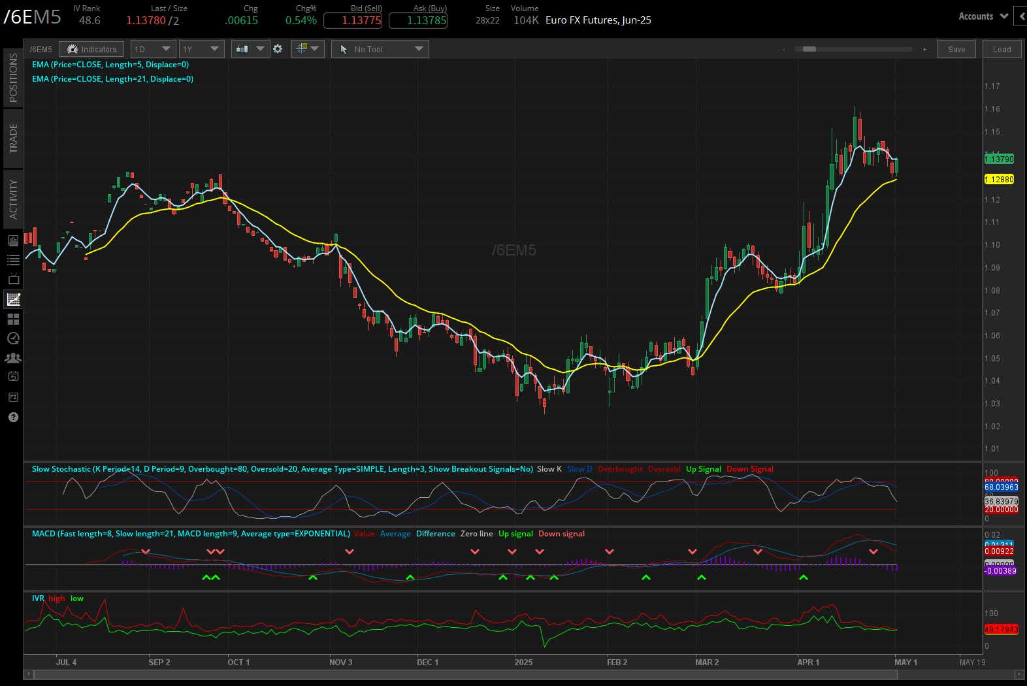The image size is (1027, 686).
Task: Open chart settings gear icon
Action: coord(278,49)
